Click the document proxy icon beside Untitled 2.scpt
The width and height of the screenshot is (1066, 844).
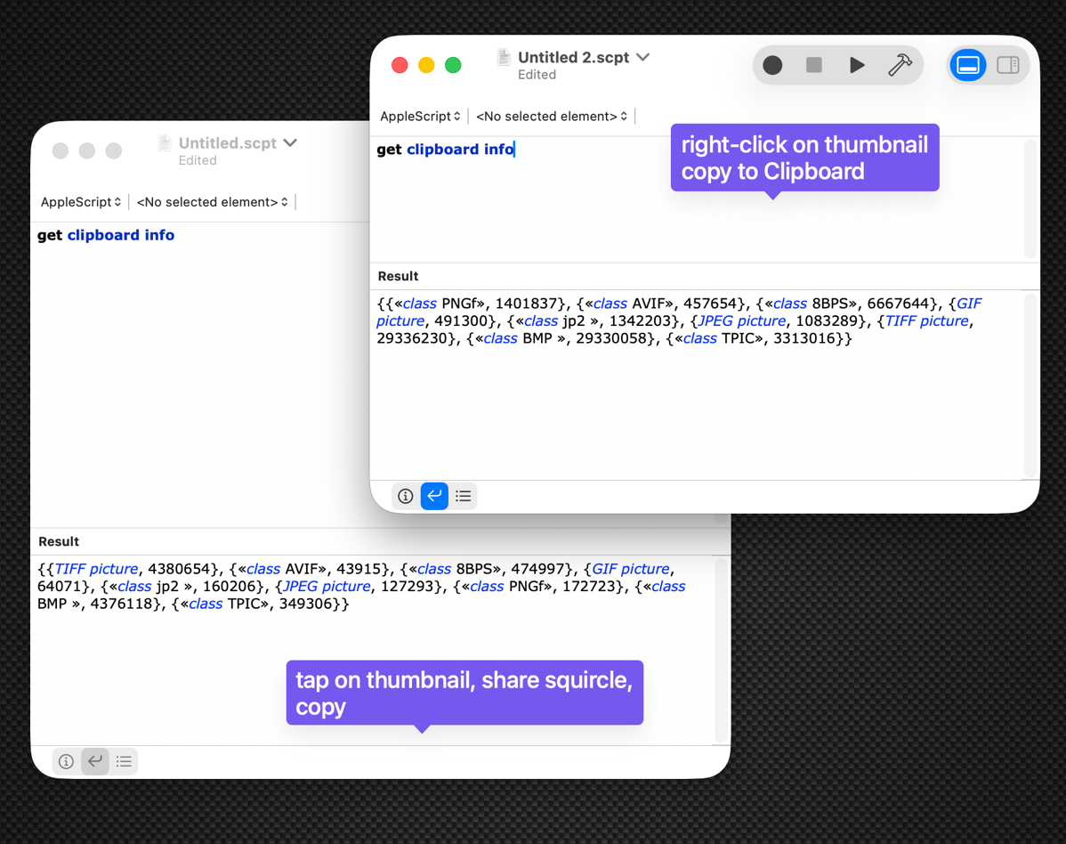tap(502, 56)
